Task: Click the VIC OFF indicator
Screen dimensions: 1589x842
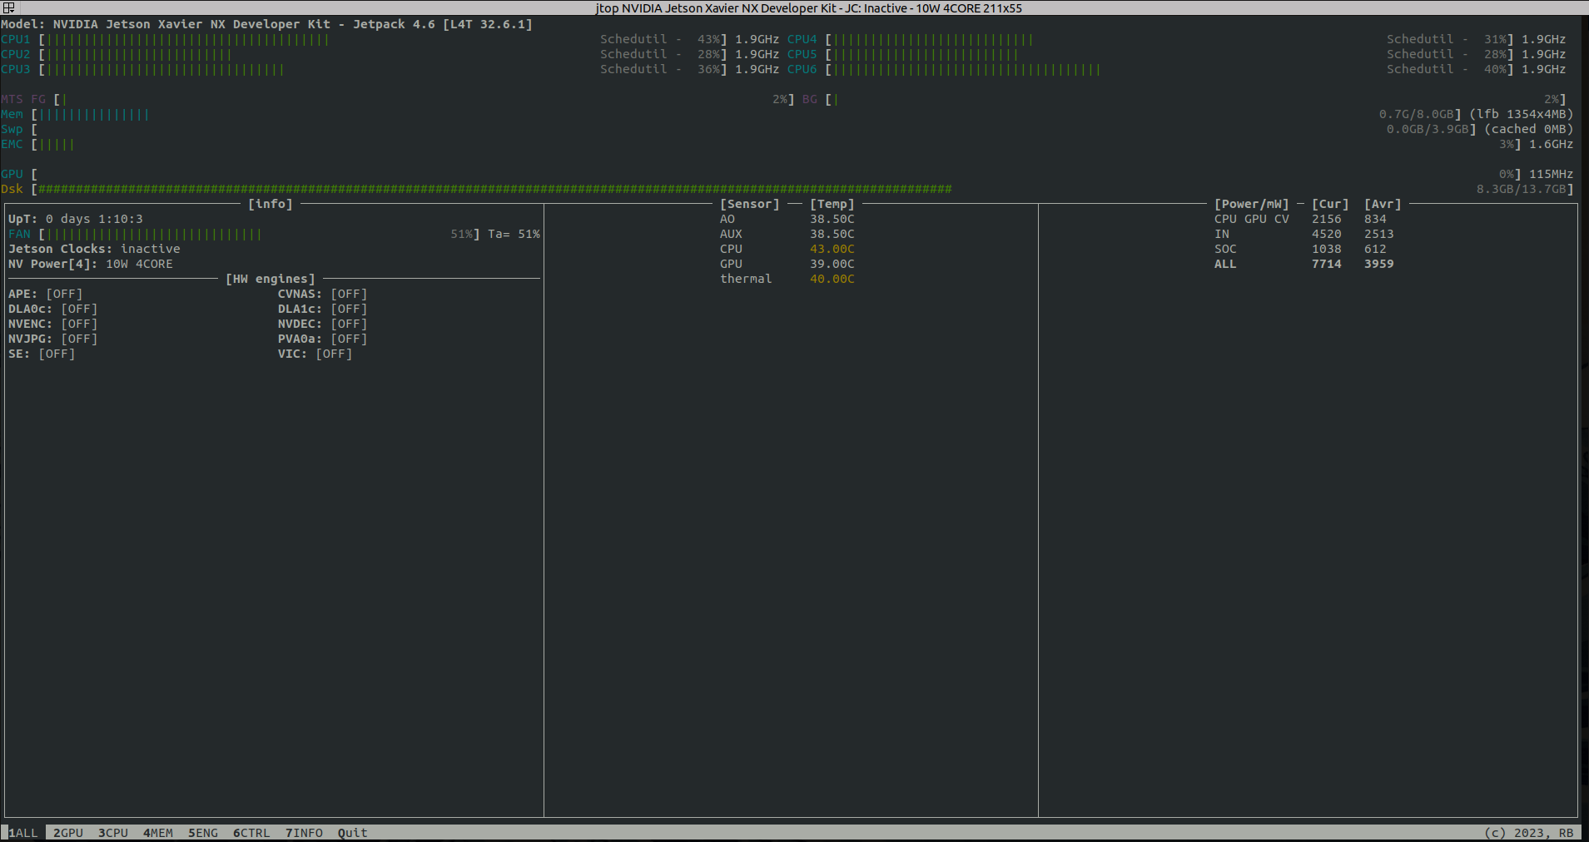Action: [335, 354]
